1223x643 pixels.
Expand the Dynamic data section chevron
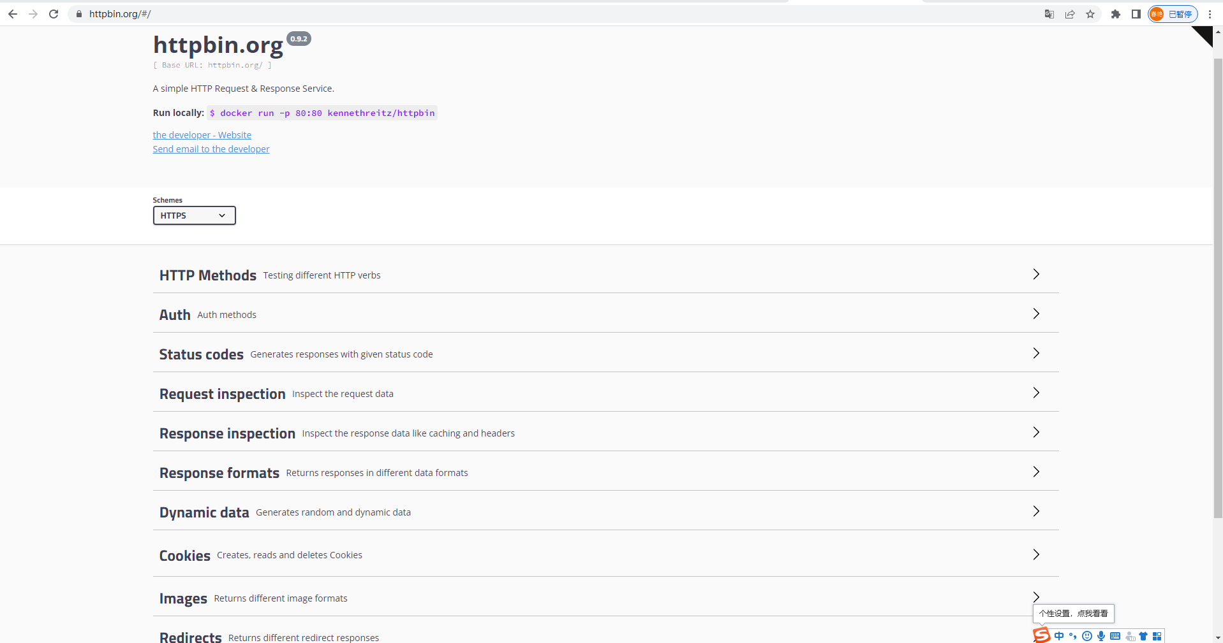(x=1036, y=511)
